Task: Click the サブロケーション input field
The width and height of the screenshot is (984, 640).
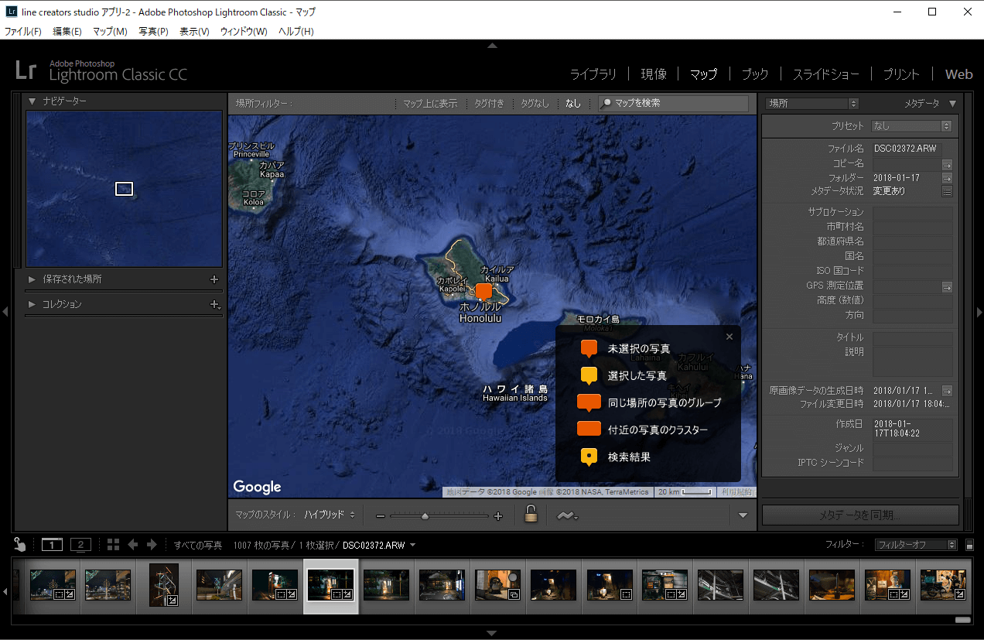Action: (x=913, y=212)
